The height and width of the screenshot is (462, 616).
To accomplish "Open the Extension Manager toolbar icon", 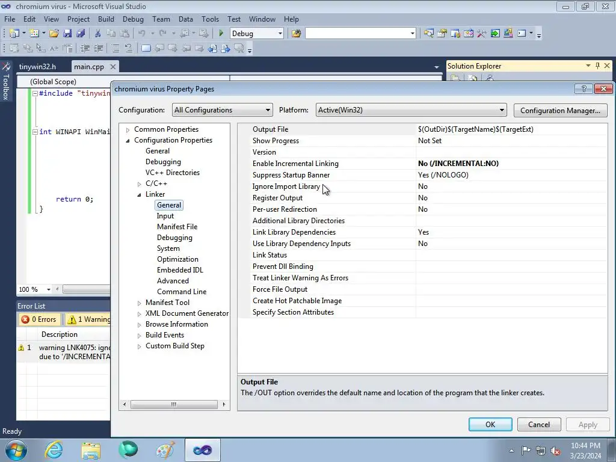I will 508,34.
